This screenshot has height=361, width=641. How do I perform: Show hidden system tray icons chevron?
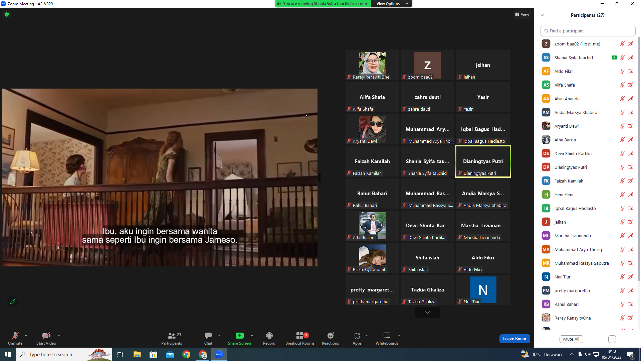click(x=572, y=354)
